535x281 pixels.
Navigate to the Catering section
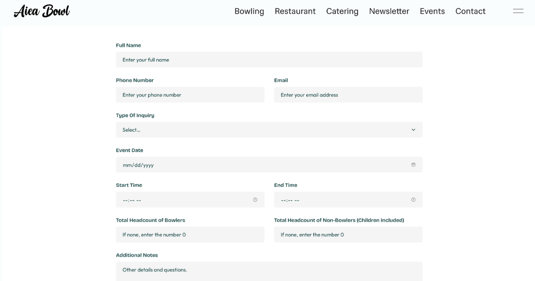(x=342, y=11)
